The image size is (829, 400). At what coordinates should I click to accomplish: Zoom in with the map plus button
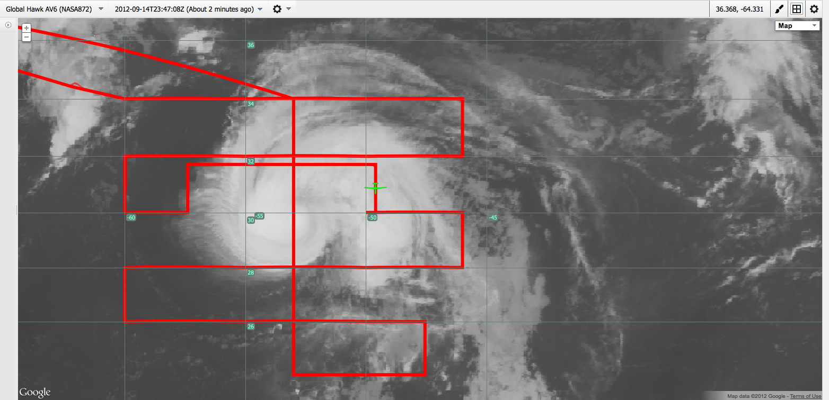(27, 28)
